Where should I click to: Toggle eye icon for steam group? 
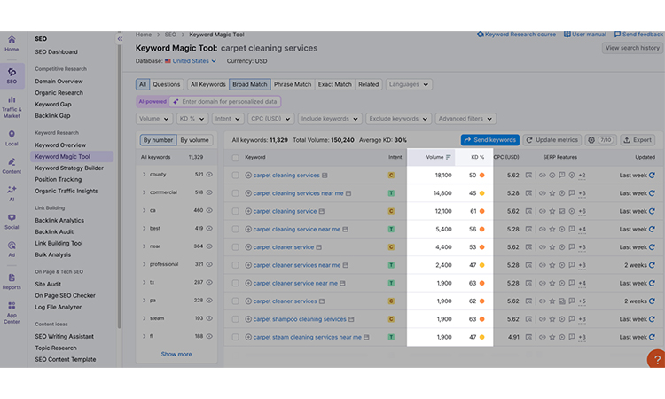pyautogui.click(x=209, y=318)
